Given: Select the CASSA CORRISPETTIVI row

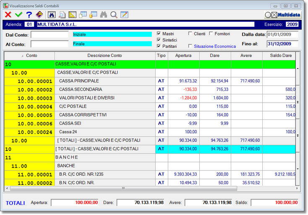Looking at the screenshot, I should 150,115.
